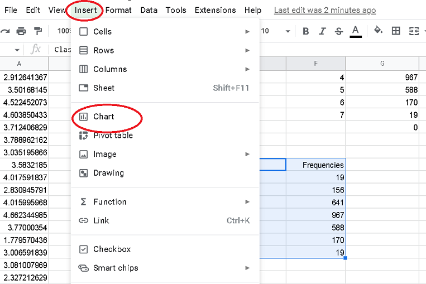Viewport: 426px width, 284px height.
Task: Choose Chart from Insert menu
Action: click(104, 117)
